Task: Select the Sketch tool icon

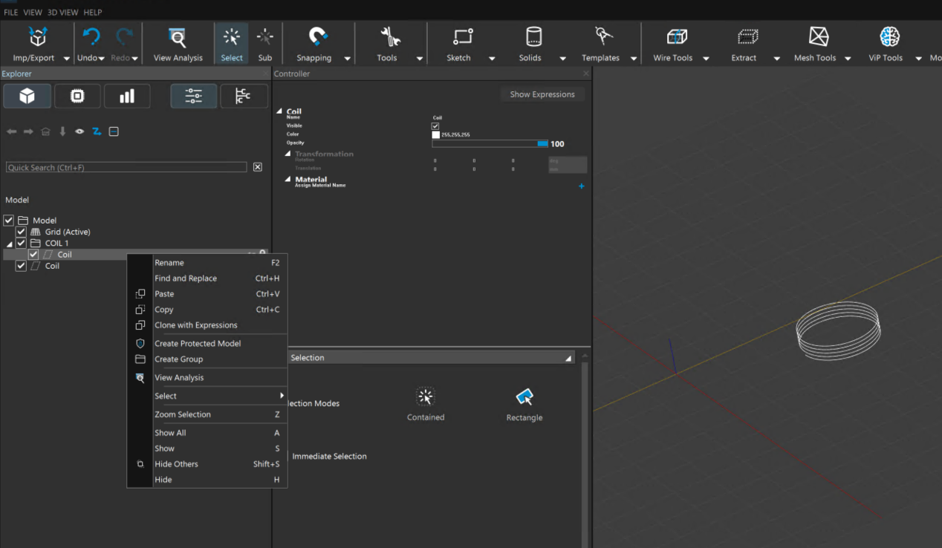Action: 463,37
